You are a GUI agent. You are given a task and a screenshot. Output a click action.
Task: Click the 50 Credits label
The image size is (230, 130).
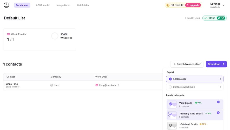tap(177, 5)
